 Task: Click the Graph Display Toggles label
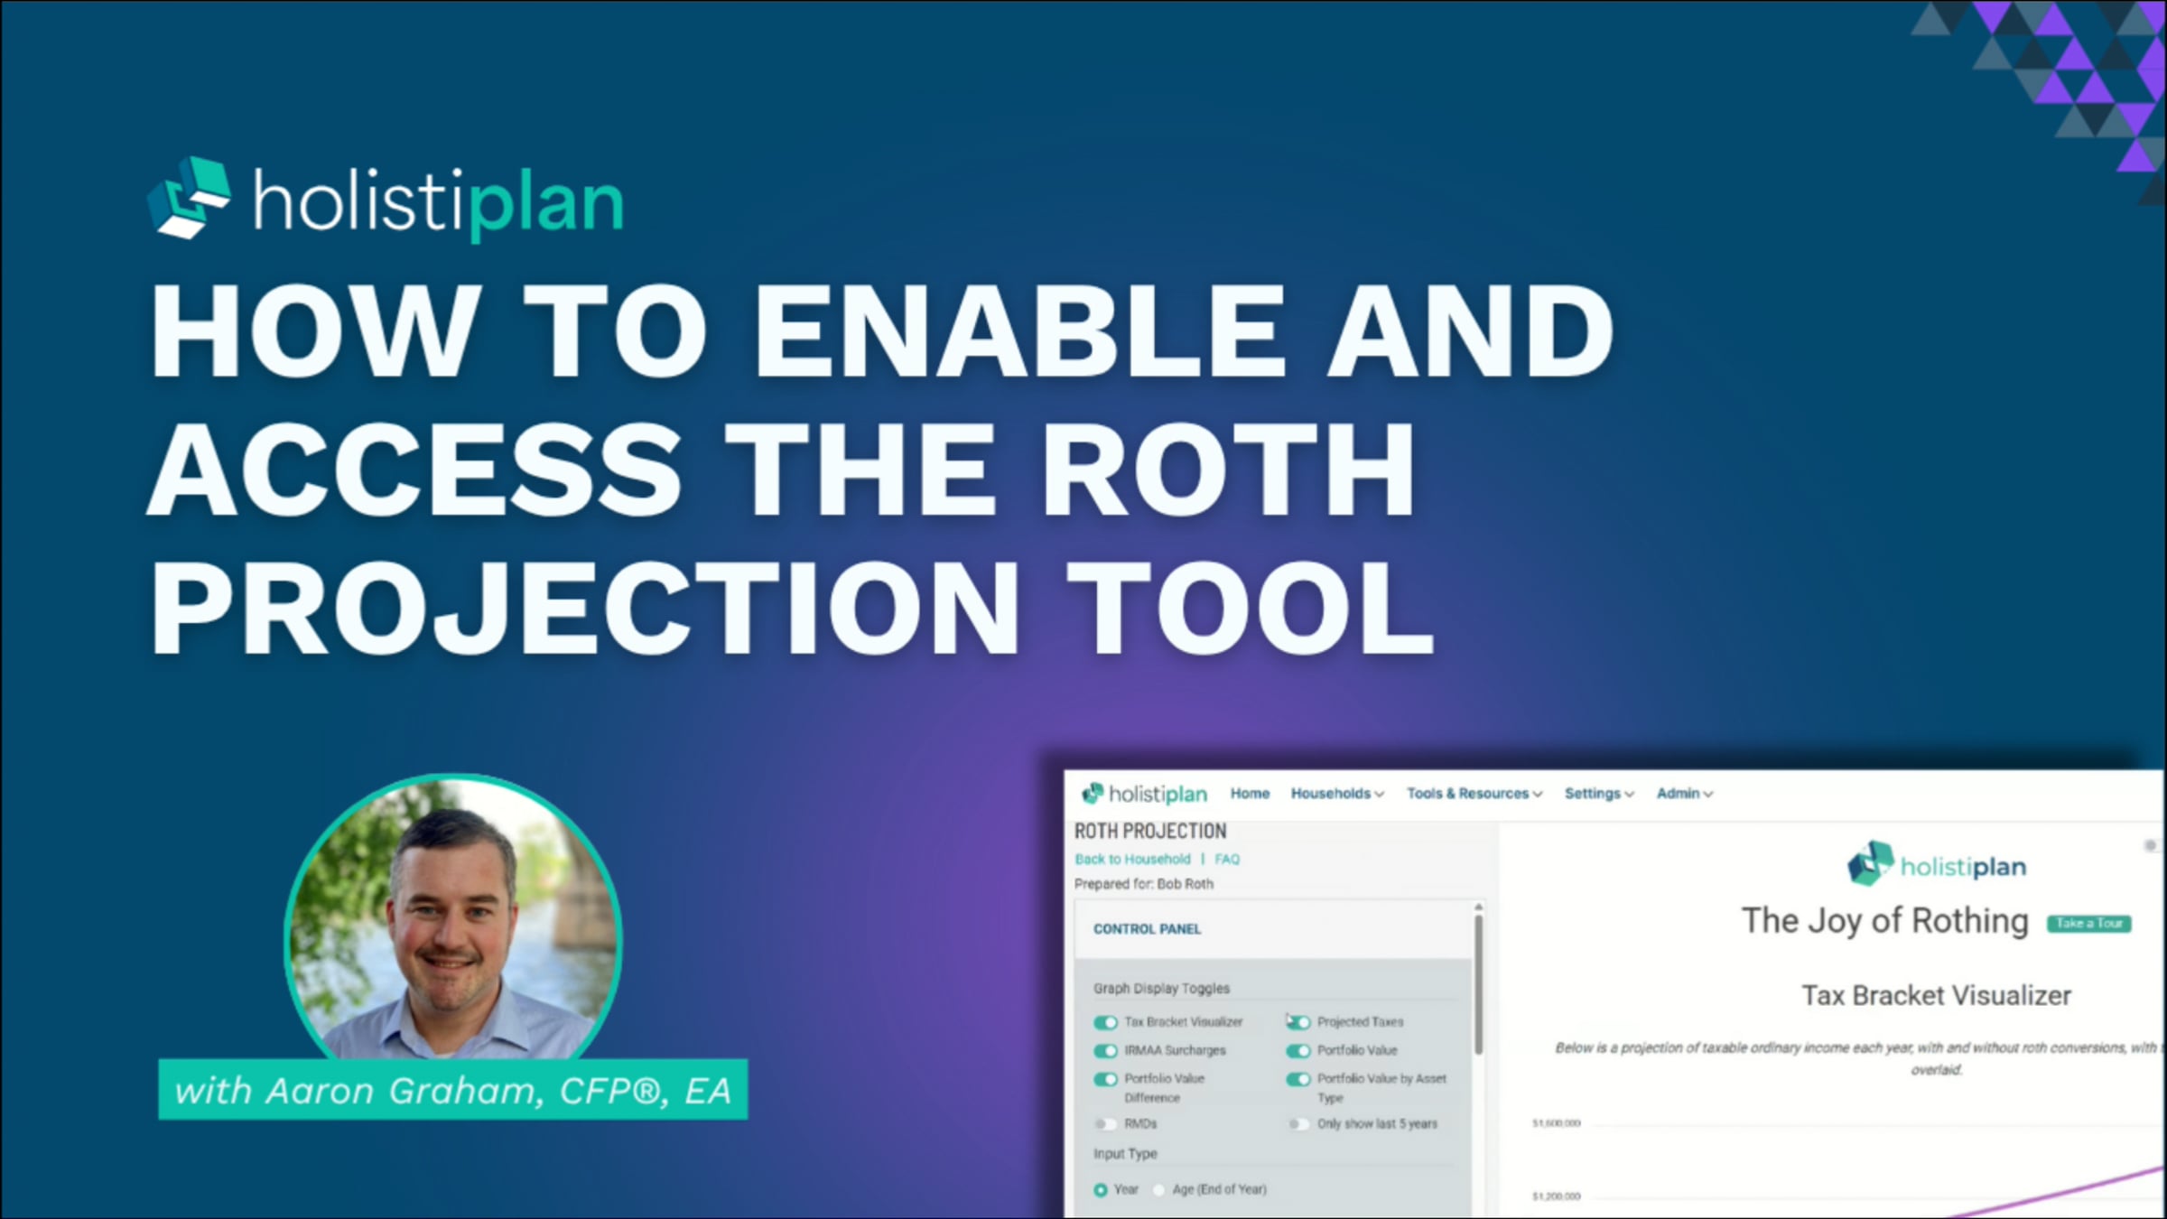(x=1161, y=989)
